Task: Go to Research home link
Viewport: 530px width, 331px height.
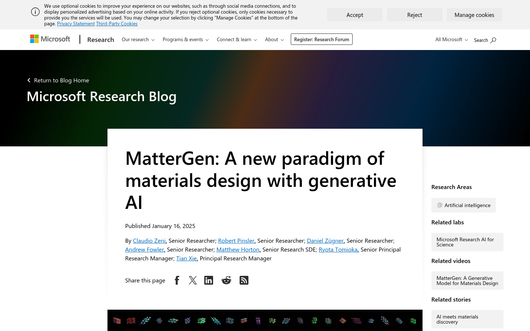Action: point(100,39)
